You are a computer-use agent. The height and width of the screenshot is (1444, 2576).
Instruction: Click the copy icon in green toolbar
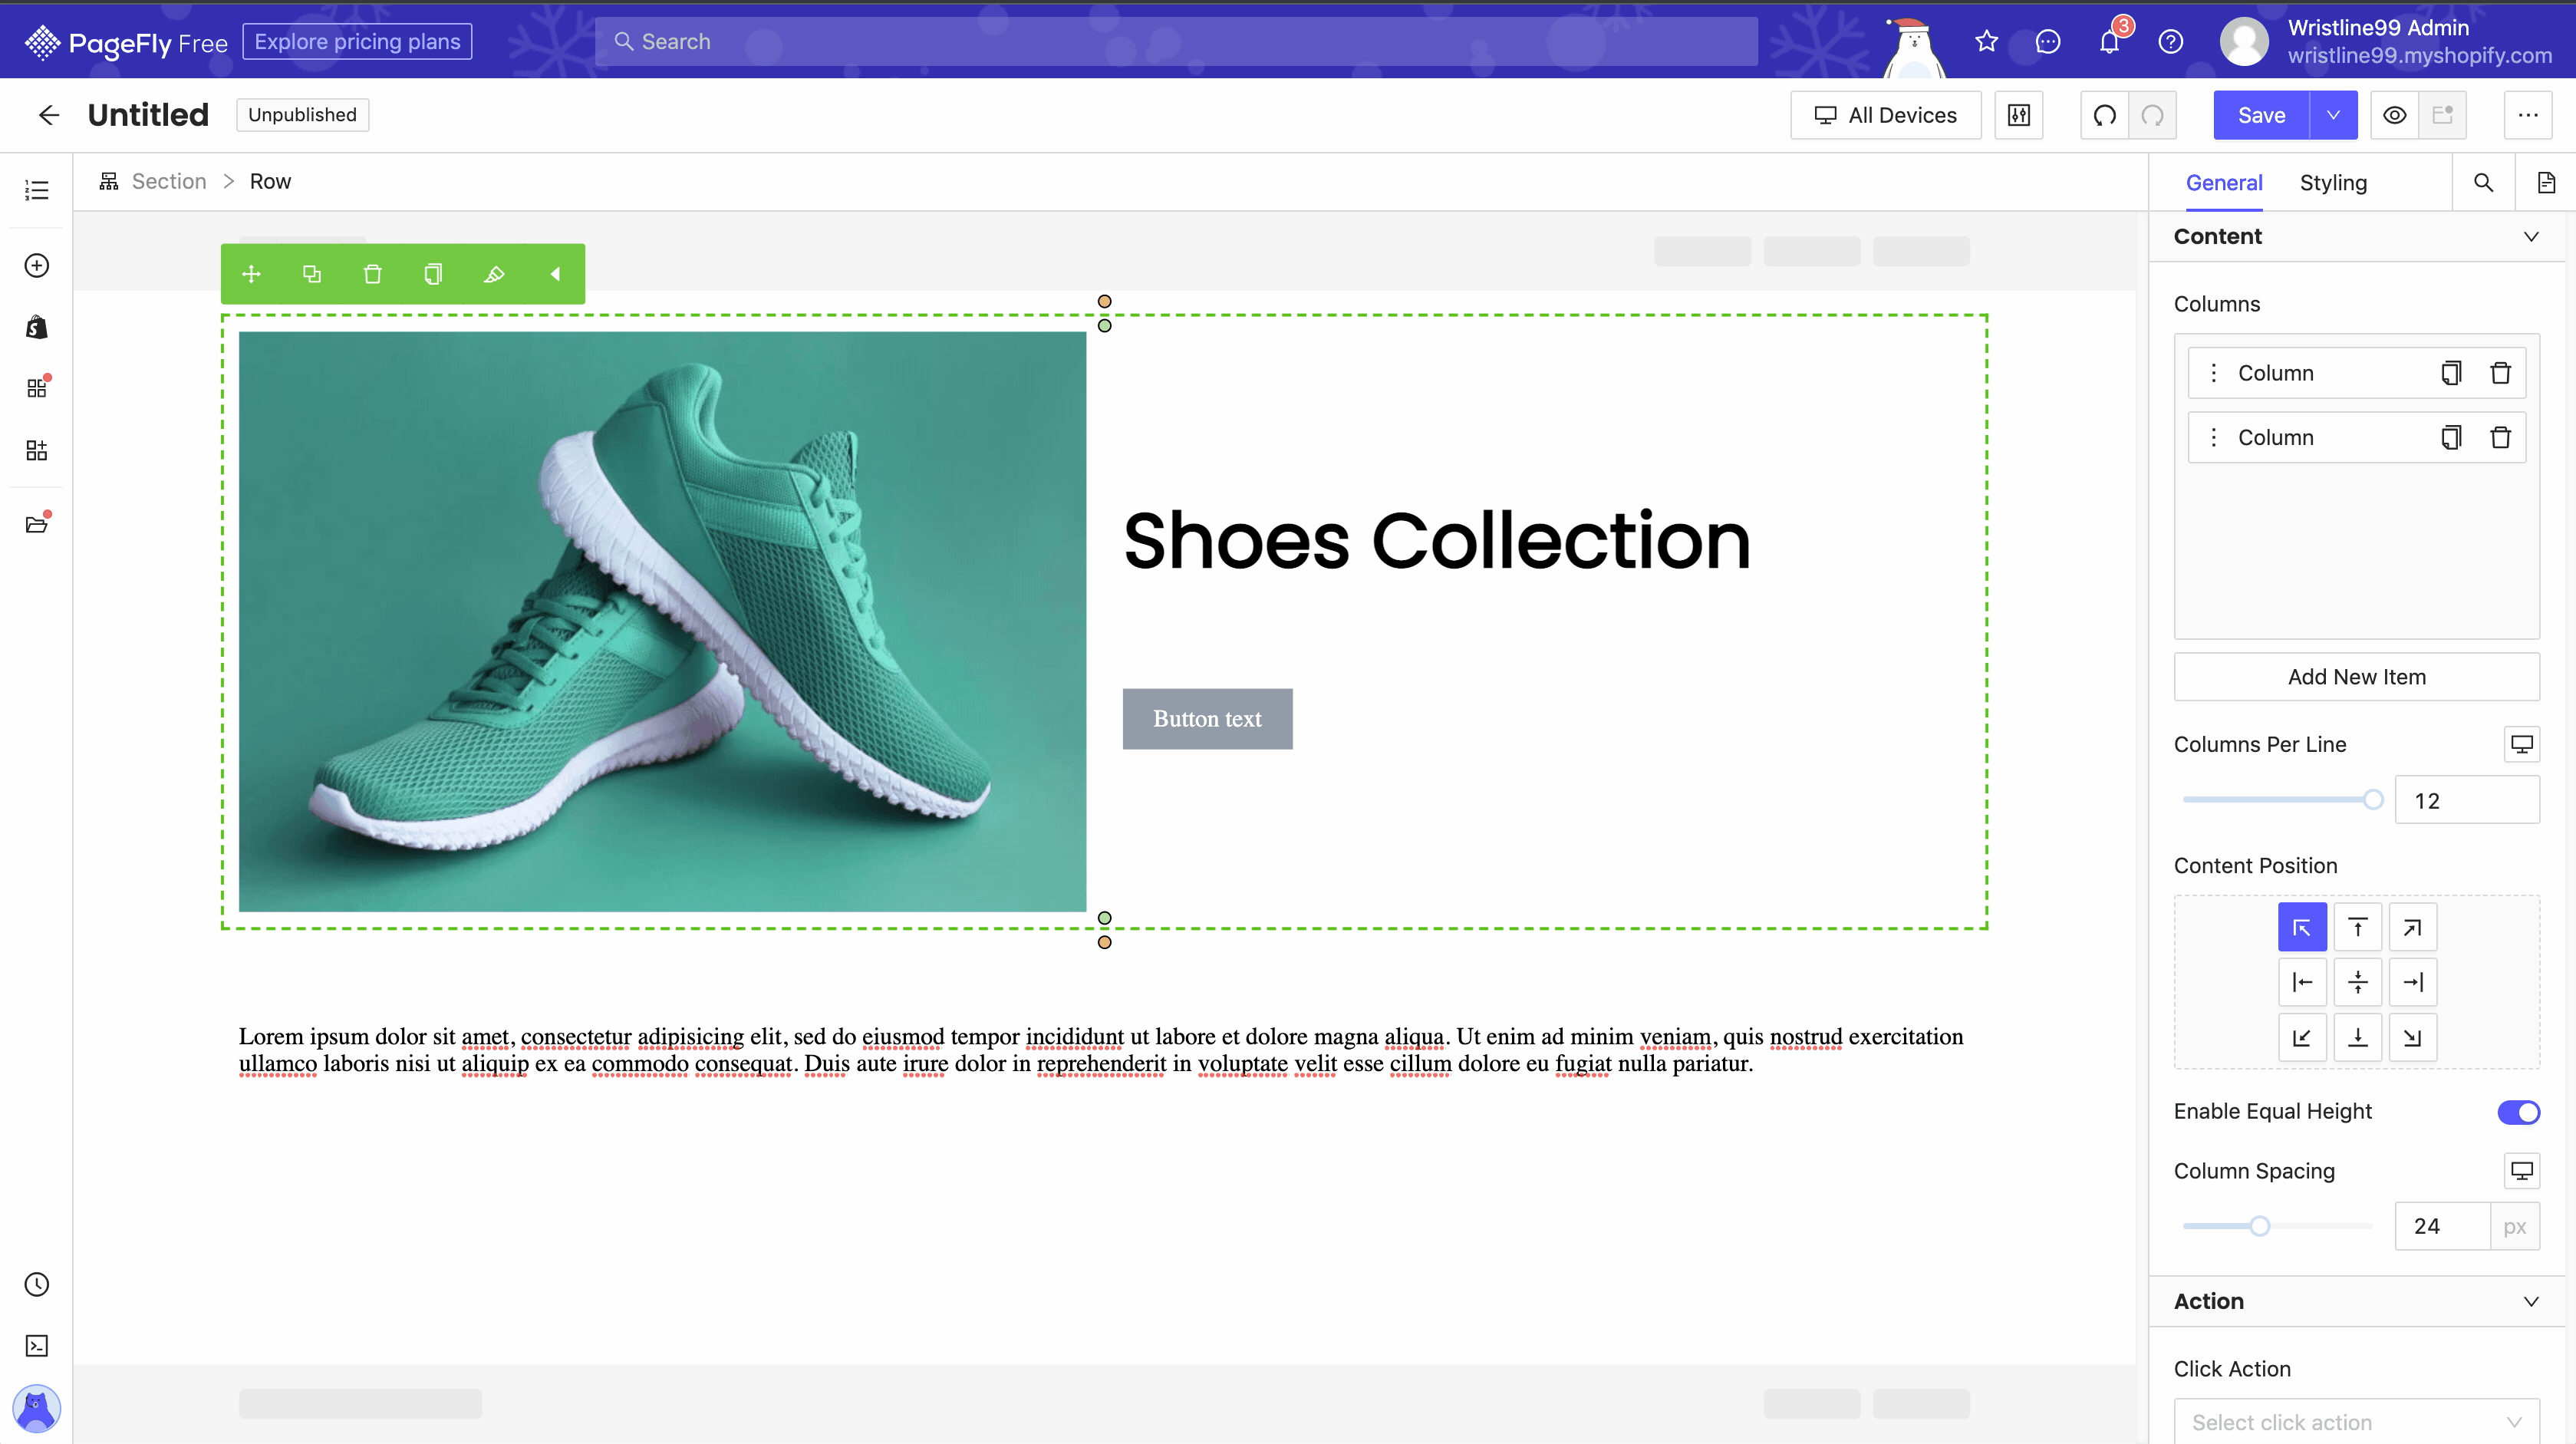click(433, 274)
